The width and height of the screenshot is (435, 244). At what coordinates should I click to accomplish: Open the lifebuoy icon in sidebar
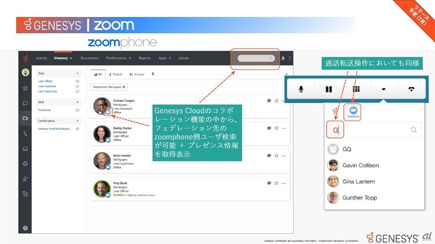click(x=25, y=164)
